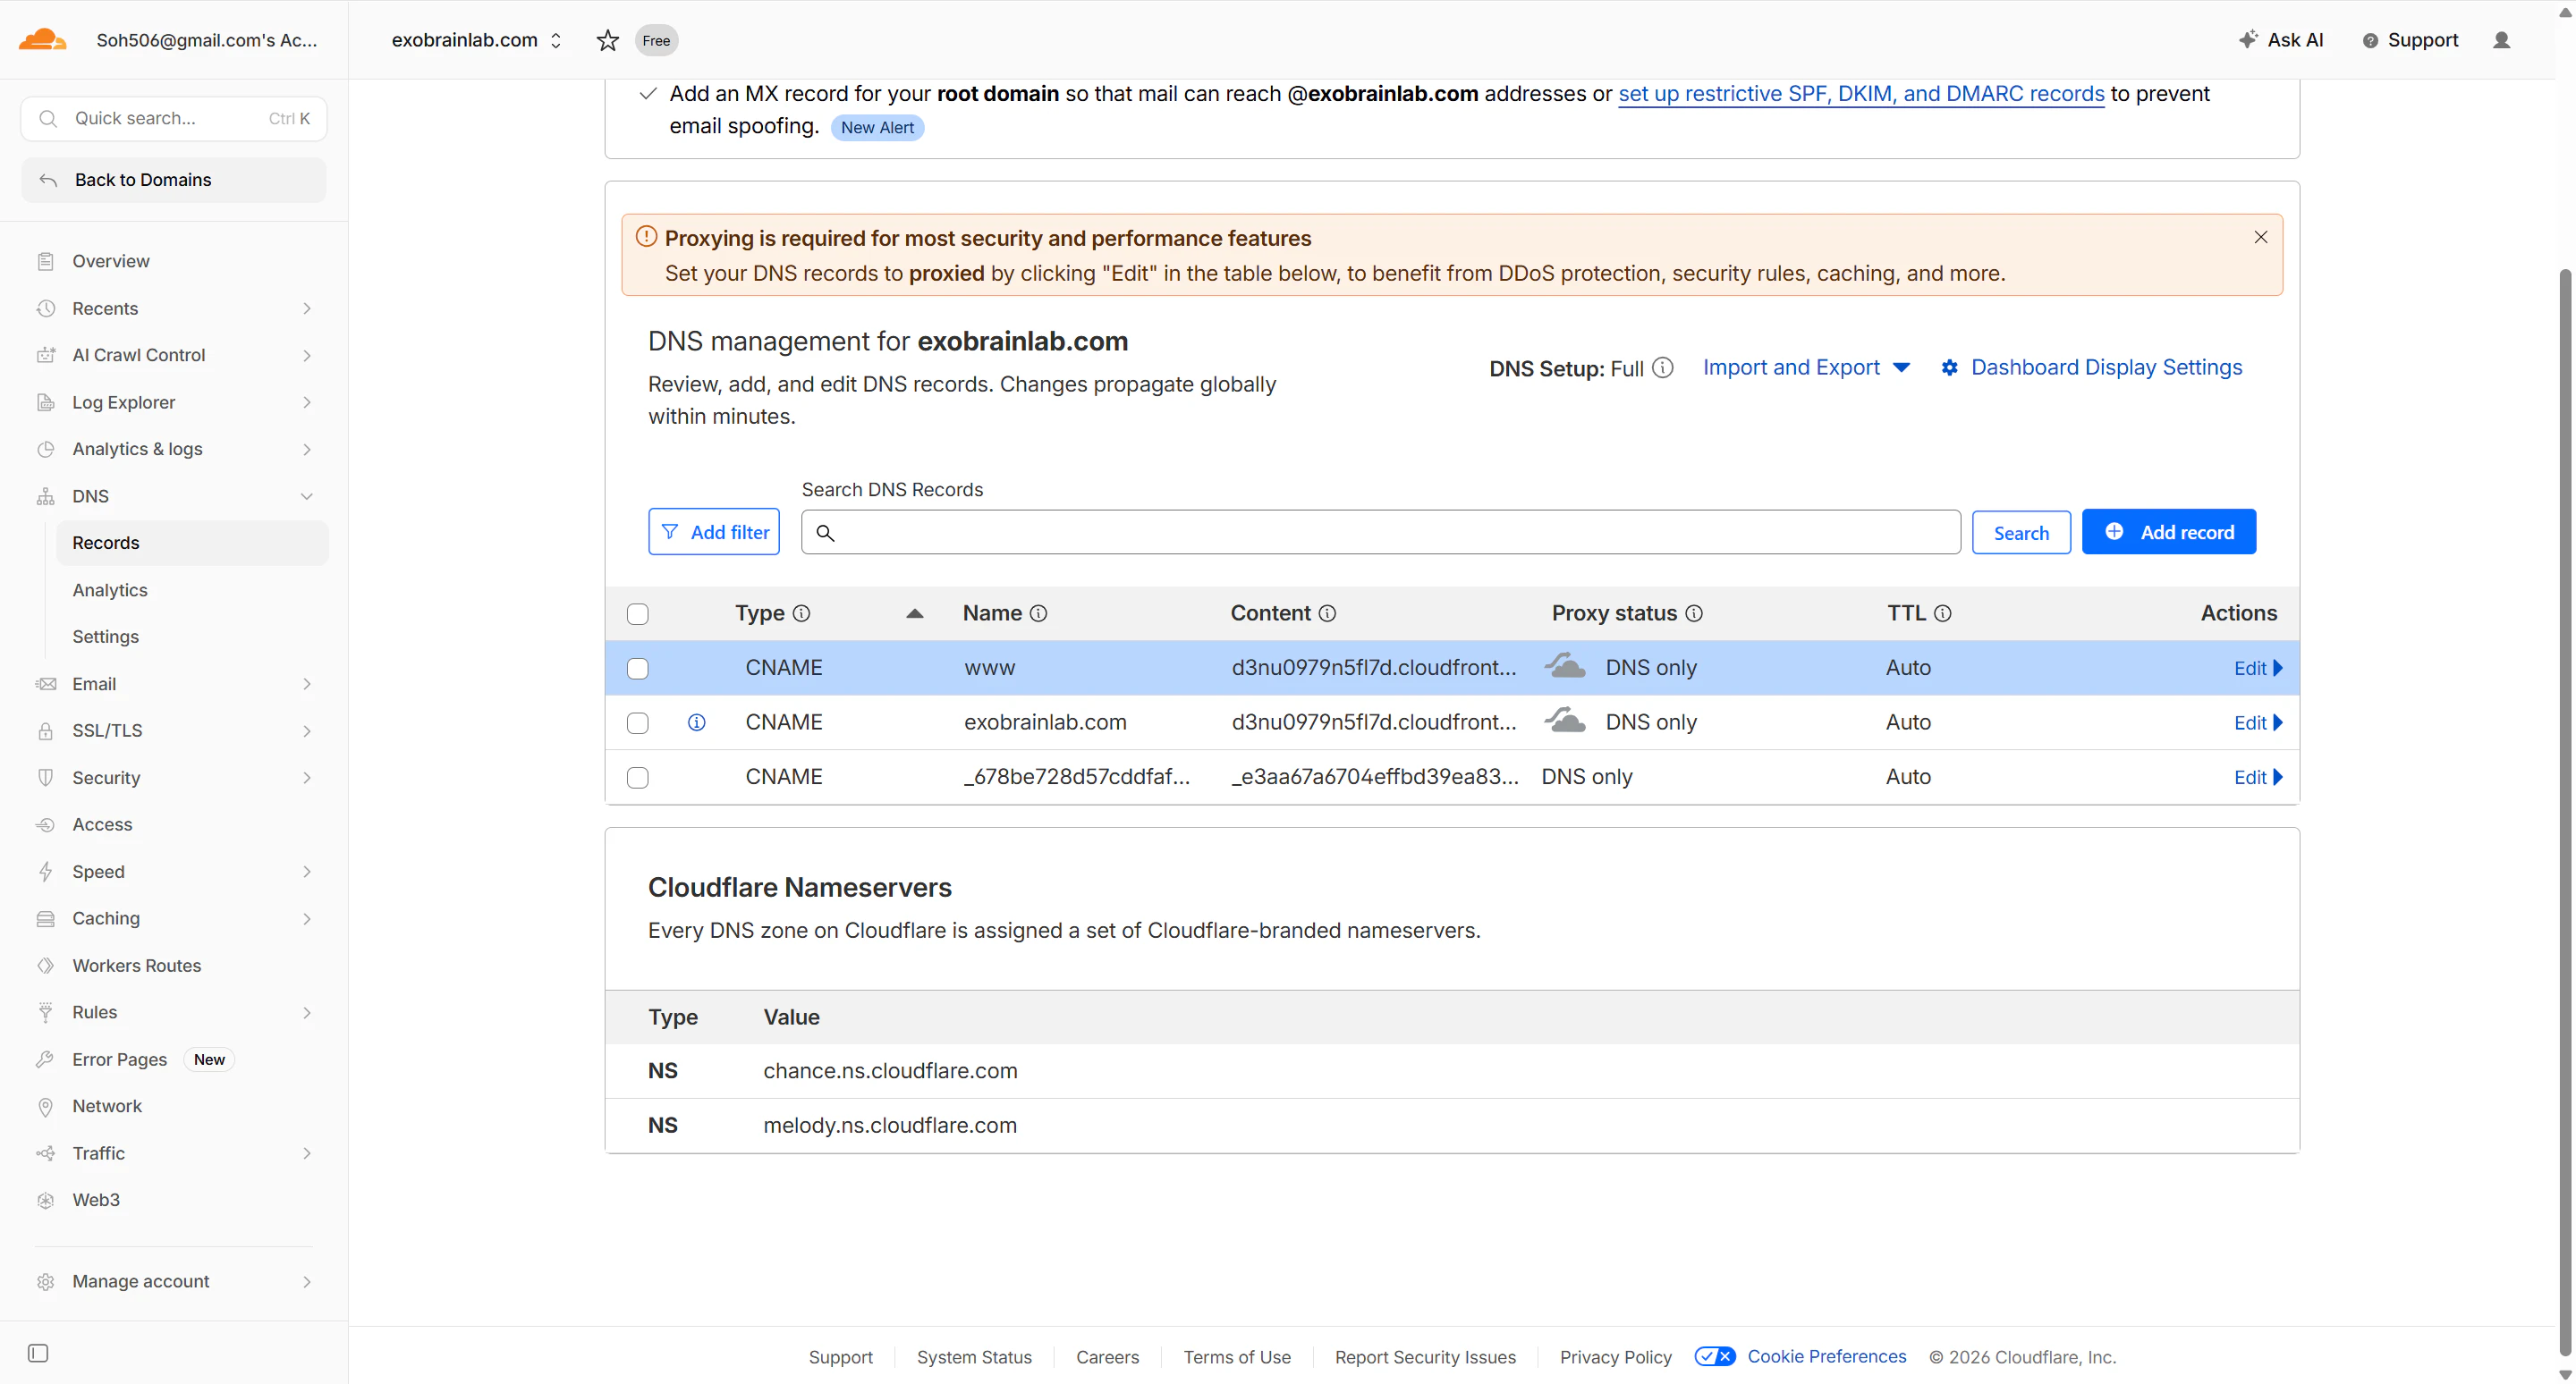Sort records by Type arrow
The height and width of the screenshot is (1384, 2576).
click(x=914, y=613)
